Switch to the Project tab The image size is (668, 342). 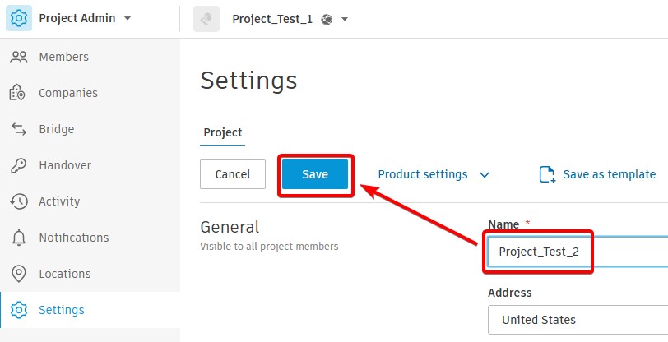[222, 132]
